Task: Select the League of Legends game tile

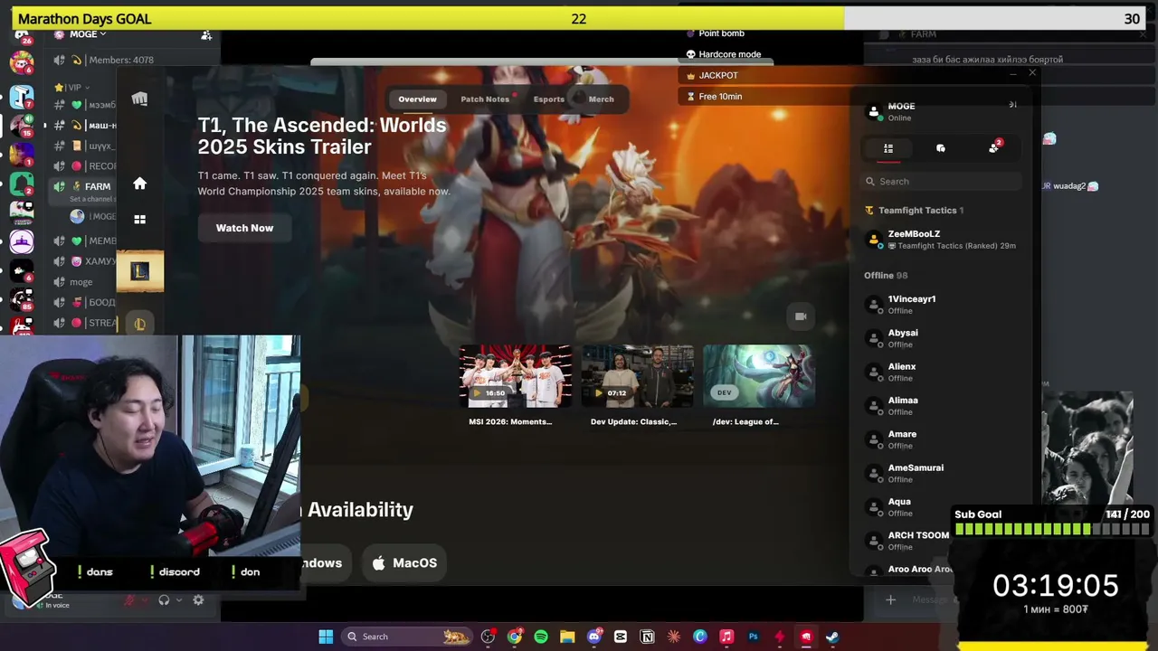Action: [139, 270]
